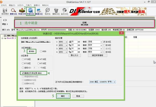Click the partition 4 size GB field
Viewport: 156px width, 107px height.
(x=74, y=52)
